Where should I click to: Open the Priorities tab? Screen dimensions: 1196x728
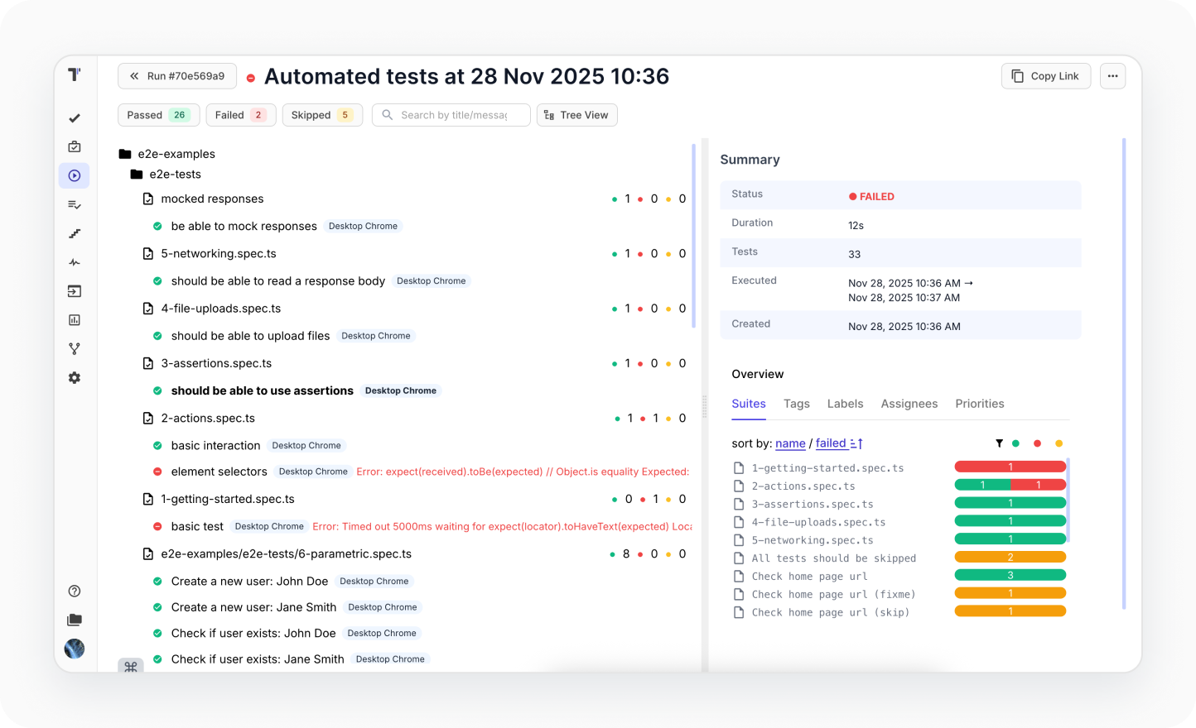tap(980, 404)
